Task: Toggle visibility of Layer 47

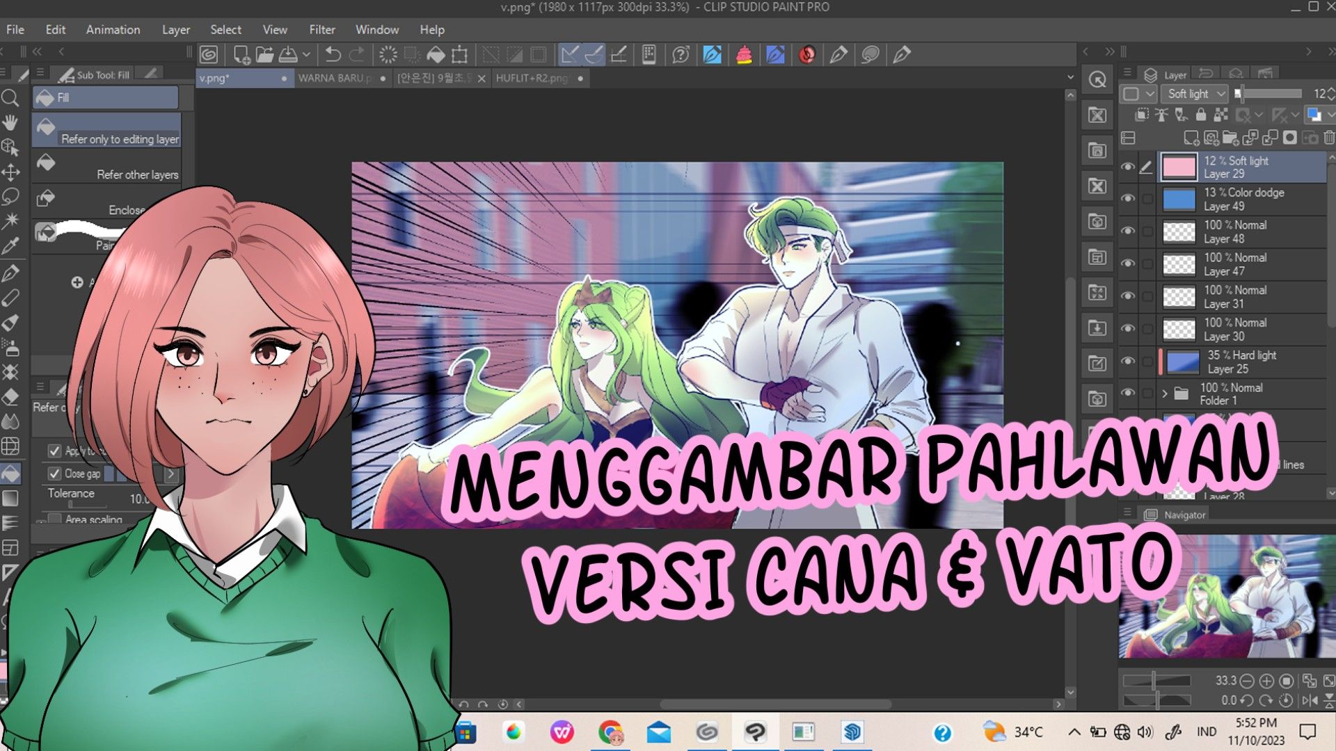Action: (1128, 264)
